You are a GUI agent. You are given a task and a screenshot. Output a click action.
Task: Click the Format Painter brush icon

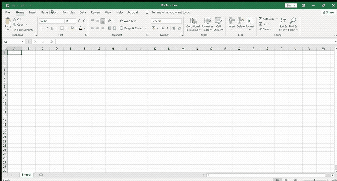15,30
